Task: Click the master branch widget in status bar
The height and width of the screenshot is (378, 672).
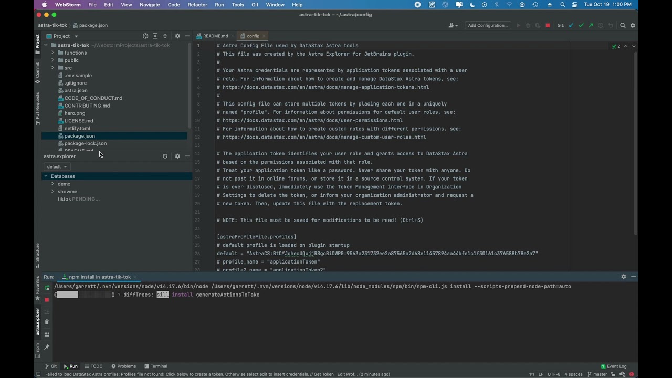Action: [597, 374]
